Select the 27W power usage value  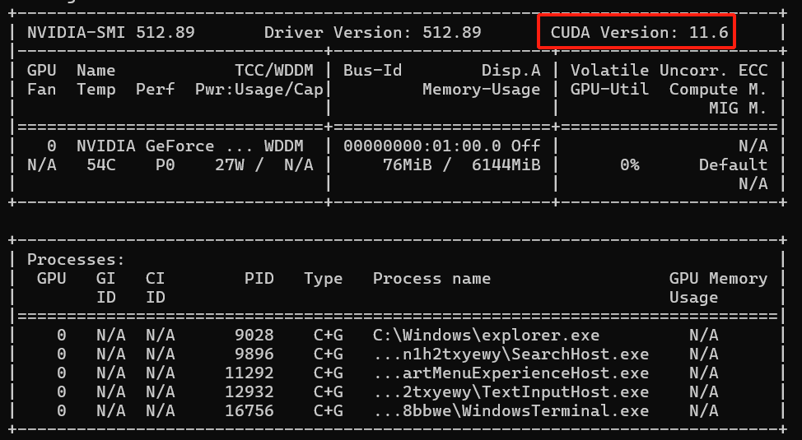(230, 165)
